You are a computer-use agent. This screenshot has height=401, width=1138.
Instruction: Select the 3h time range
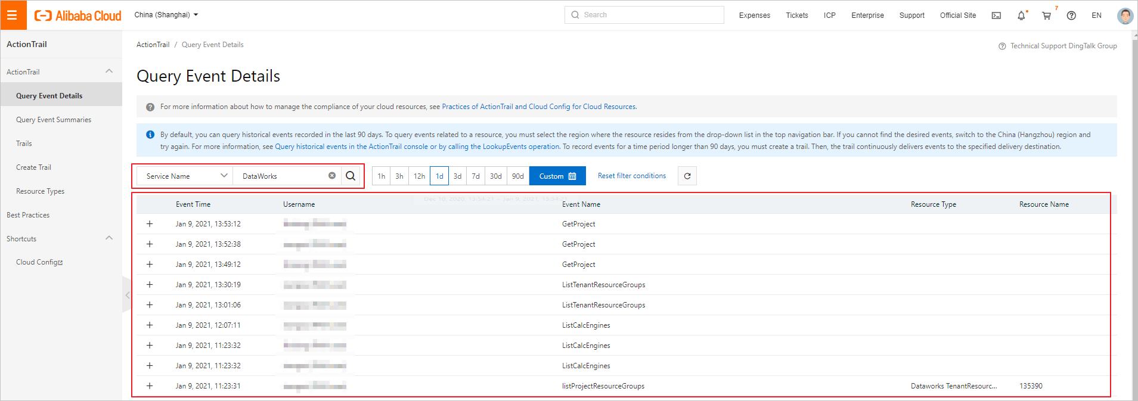click(x=399, y=176)
